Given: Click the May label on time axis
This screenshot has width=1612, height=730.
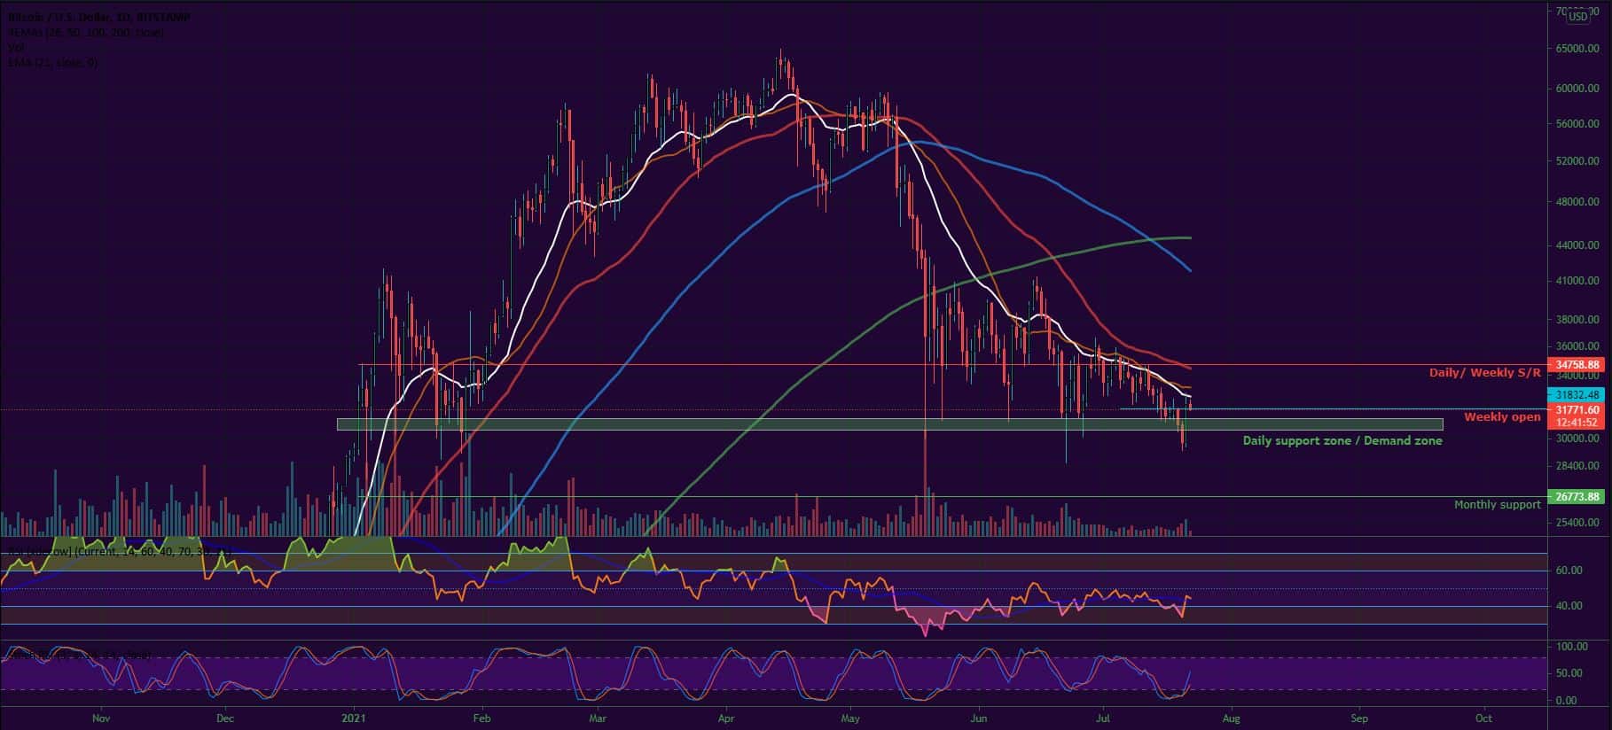Looking at the screenshot, I should coord(851,718).
